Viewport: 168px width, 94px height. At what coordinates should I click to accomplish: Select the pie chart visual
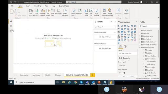(x=128, y=32)
